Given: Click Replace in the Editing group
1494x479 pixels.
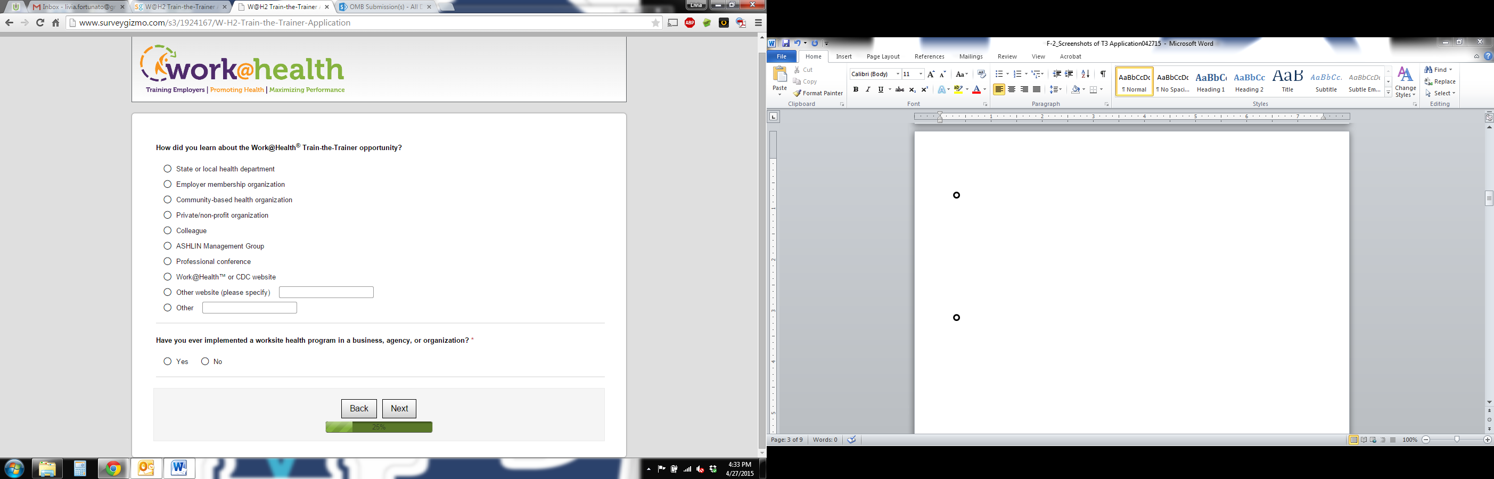Looking at the screenshot, I should tap(1440, 82).
